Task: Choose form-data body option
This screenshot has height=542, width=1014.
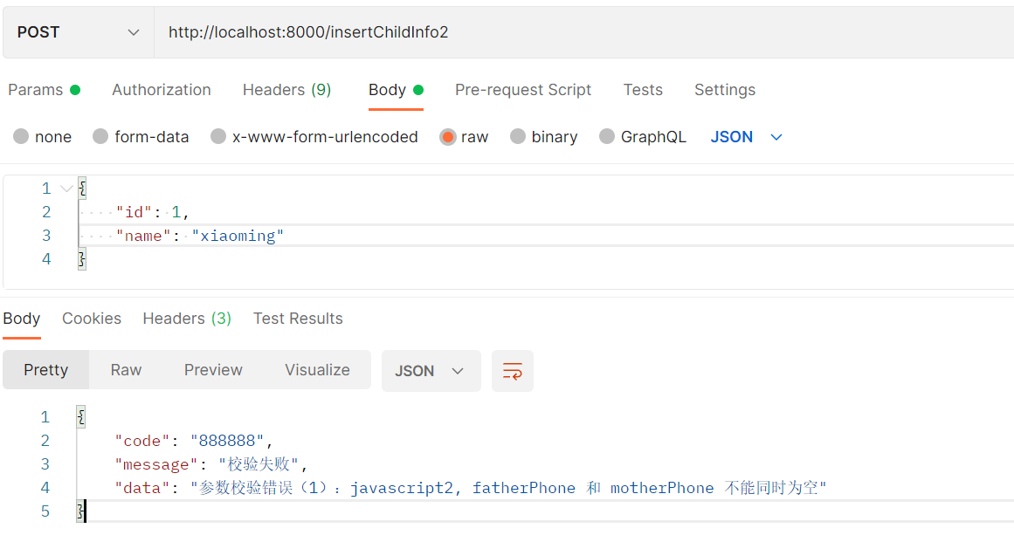Action: 141,137
